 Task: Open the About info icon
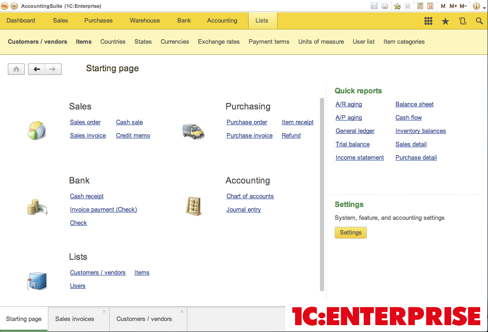tap(476, 6)
